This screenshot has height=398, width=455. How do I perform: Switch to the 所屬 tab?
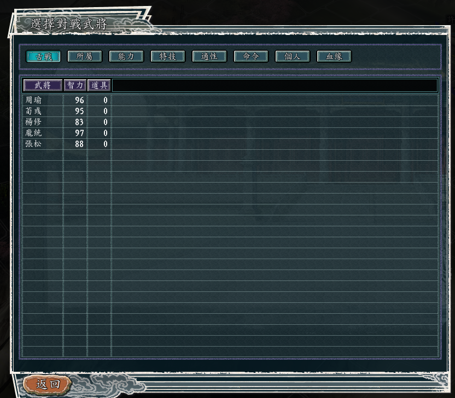(85, 56)
